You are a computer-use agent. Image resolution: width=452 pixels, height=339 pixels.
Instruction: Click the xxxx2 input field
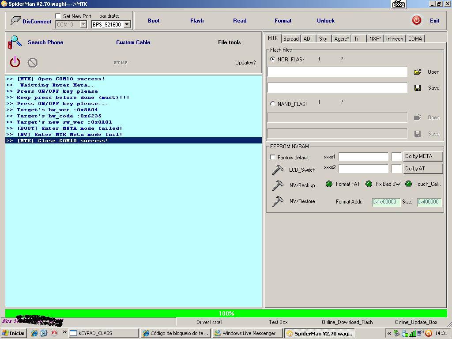click(363, 169)
